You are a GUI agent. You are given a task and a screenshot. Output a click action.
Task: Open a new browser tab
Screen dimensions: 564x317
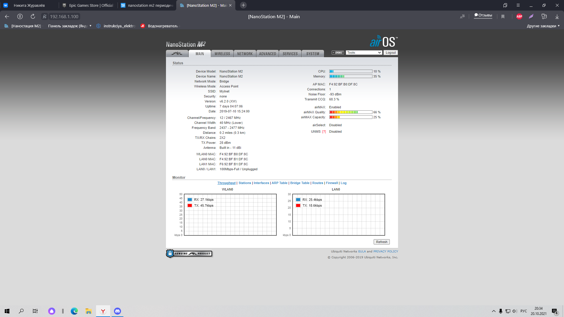(x=243, y=5)
